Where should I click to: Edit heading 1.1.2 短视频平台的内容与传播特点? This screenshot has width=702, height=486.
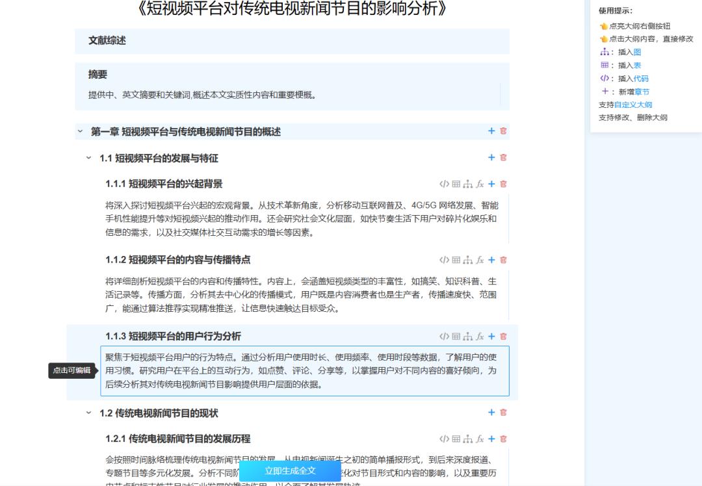coord(177,260)
